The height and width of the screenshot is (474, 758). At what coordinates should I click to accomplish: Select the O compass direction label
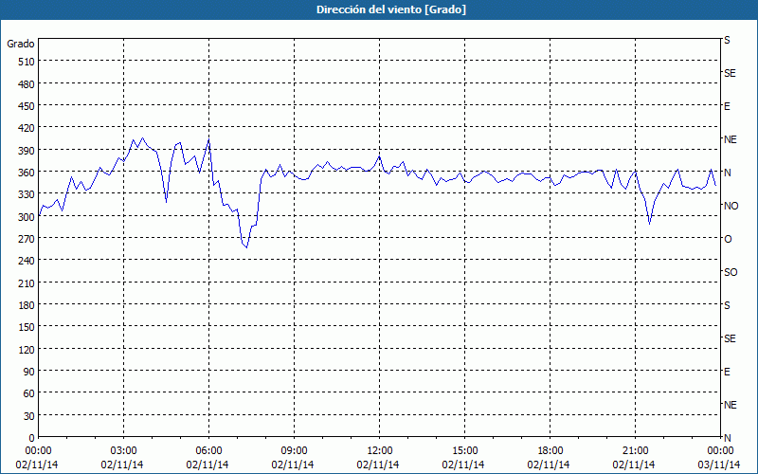pos(728,240)
